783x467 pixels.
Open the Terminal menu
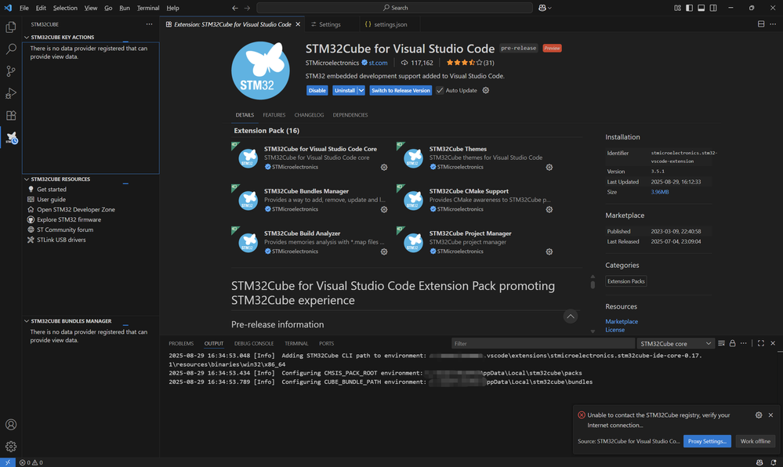[x=148, y=8]
